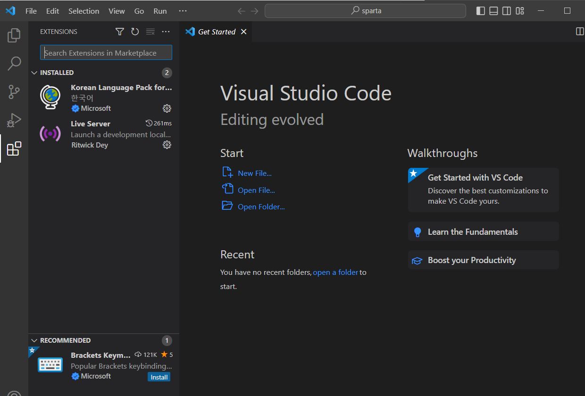Go forward with the right arrow

[255, 11]
